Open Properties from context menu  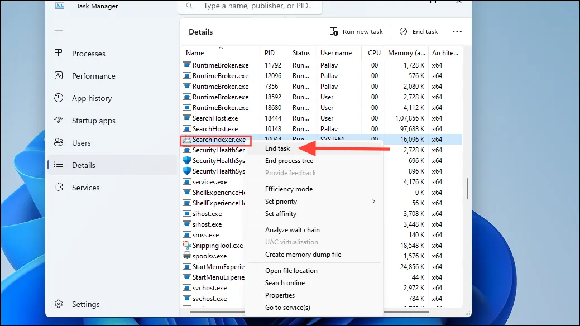pyautogui.click(x=280, y=295)
